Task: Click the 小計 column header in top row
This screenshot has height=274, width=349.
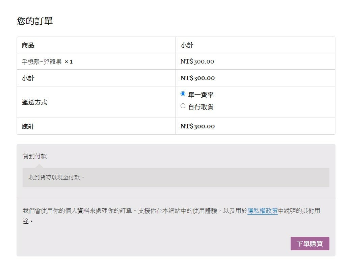Action: click(x=187, y=45)
